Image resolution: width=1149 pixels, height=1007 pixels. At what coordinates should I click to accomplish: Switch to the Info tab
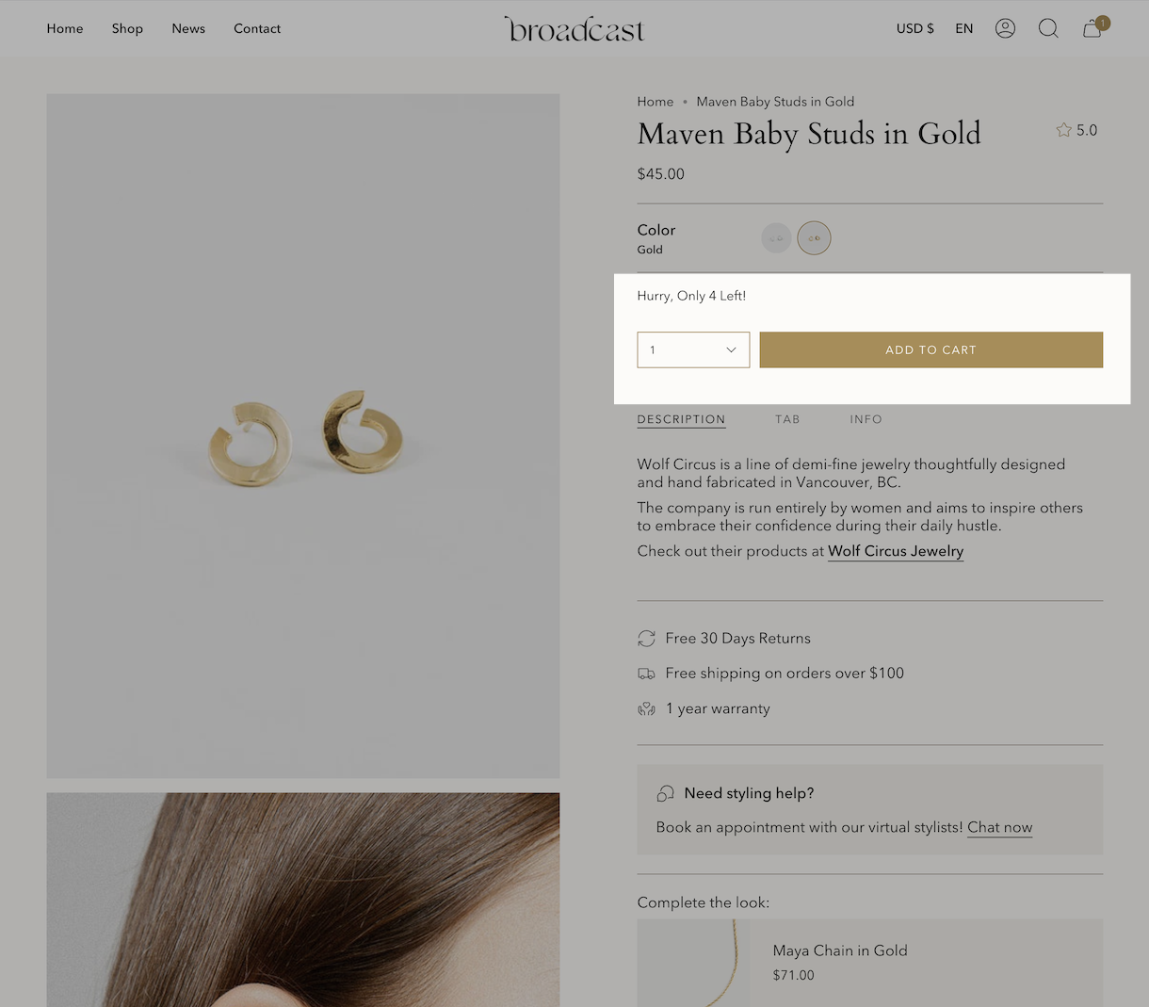pyautogui.click(x=866, y=419)
